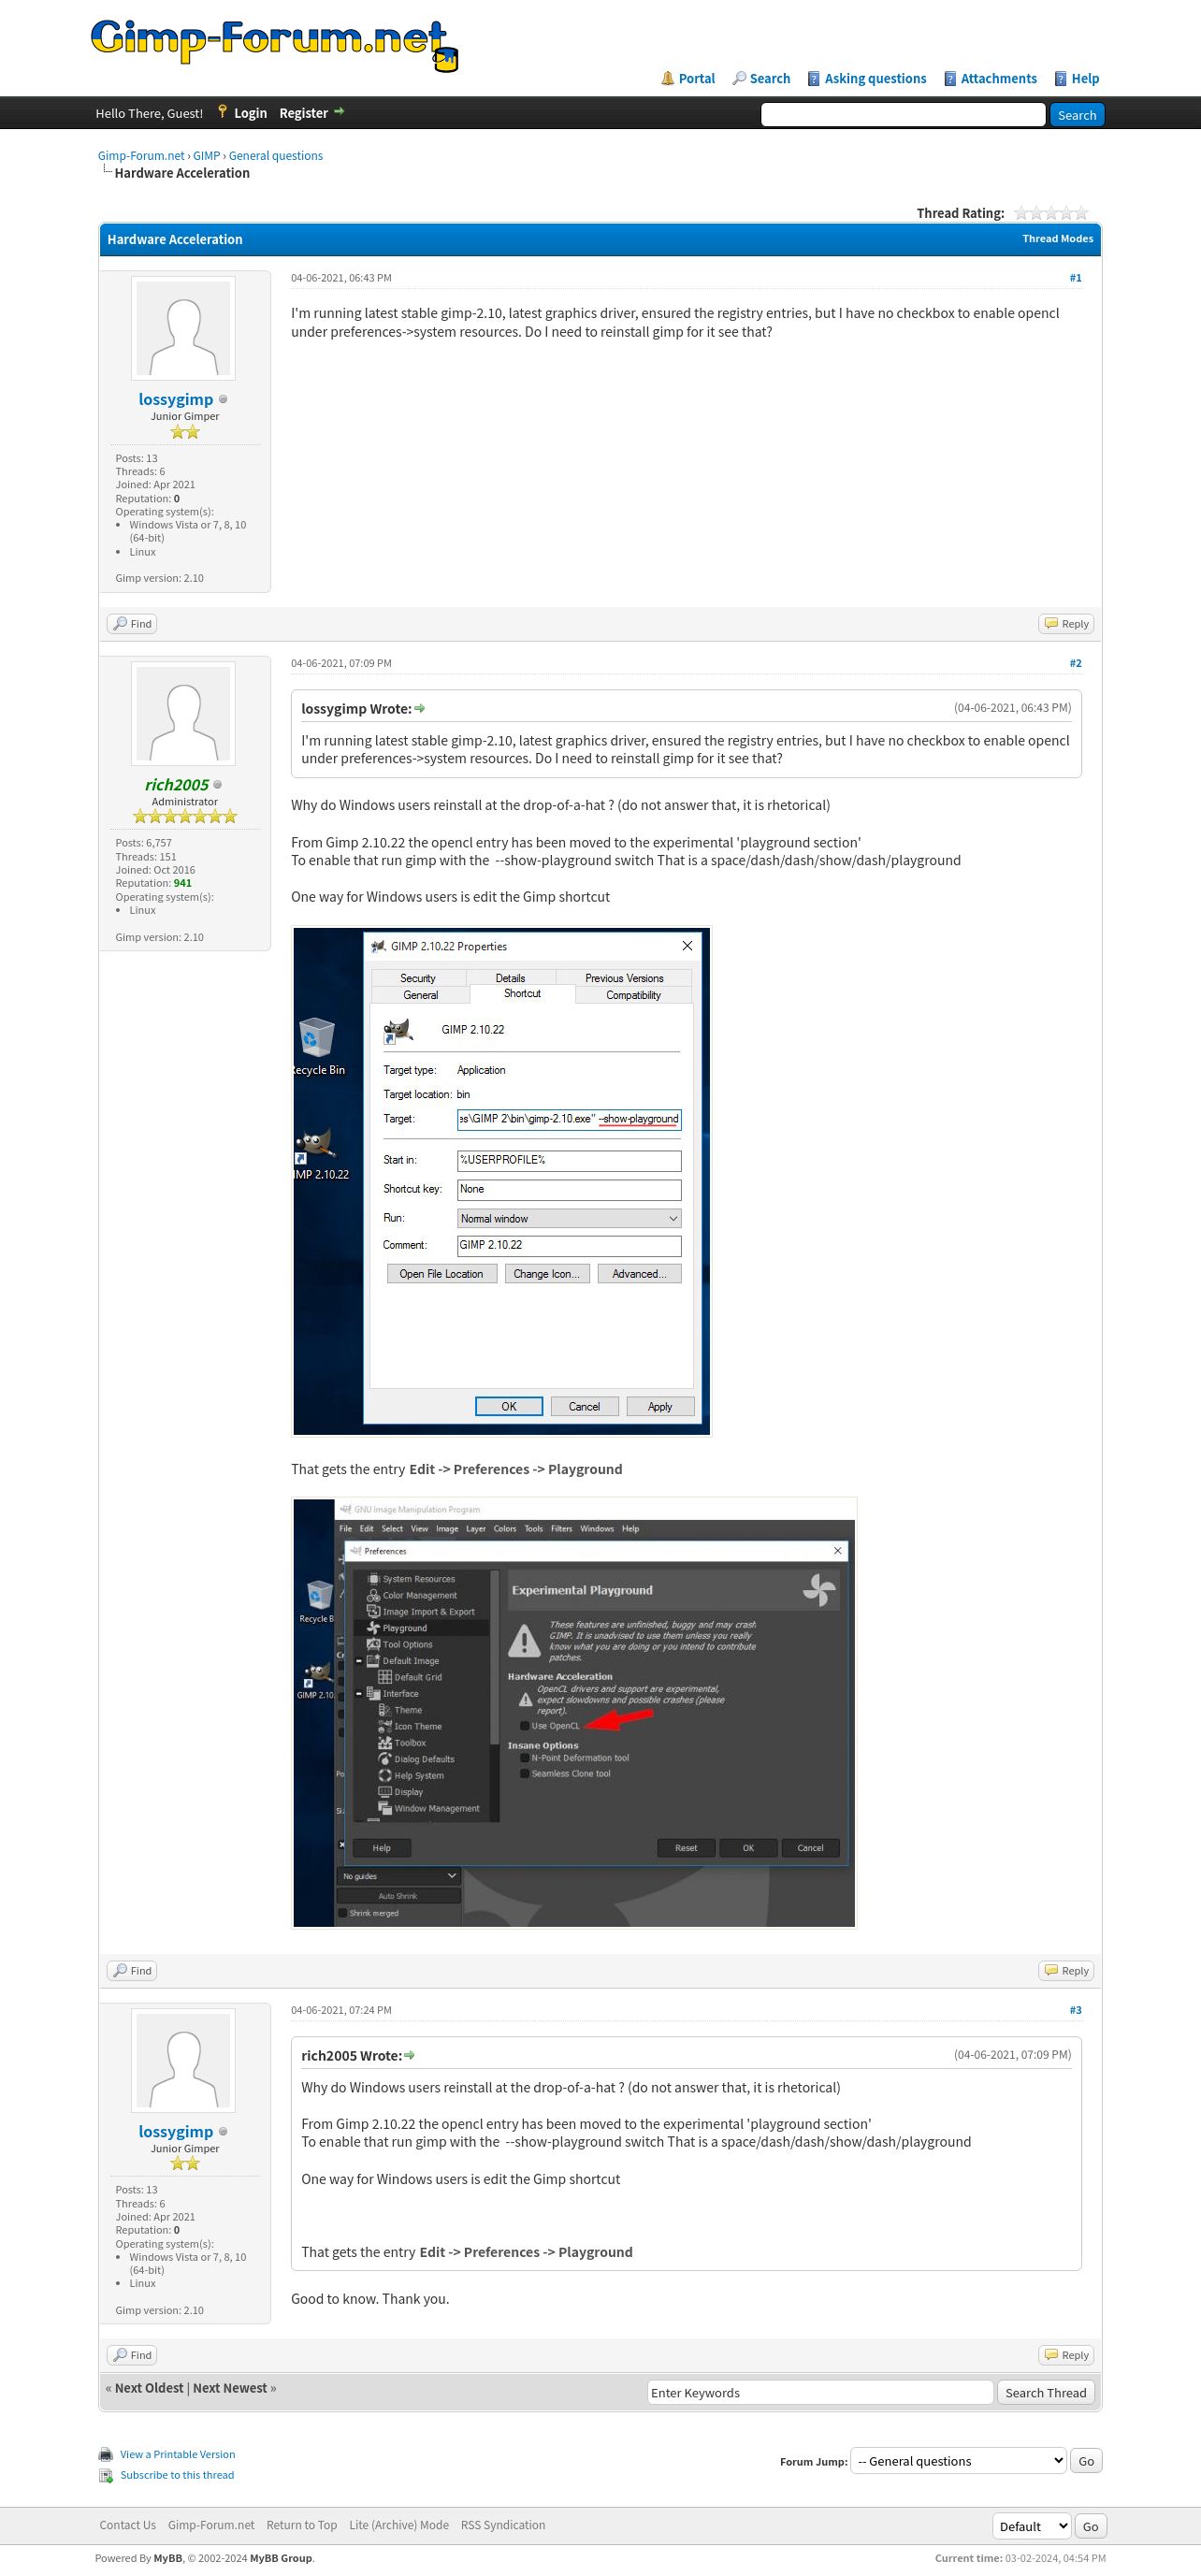
Task: Open MyBB link in footer
Action: coord(168,2558)
